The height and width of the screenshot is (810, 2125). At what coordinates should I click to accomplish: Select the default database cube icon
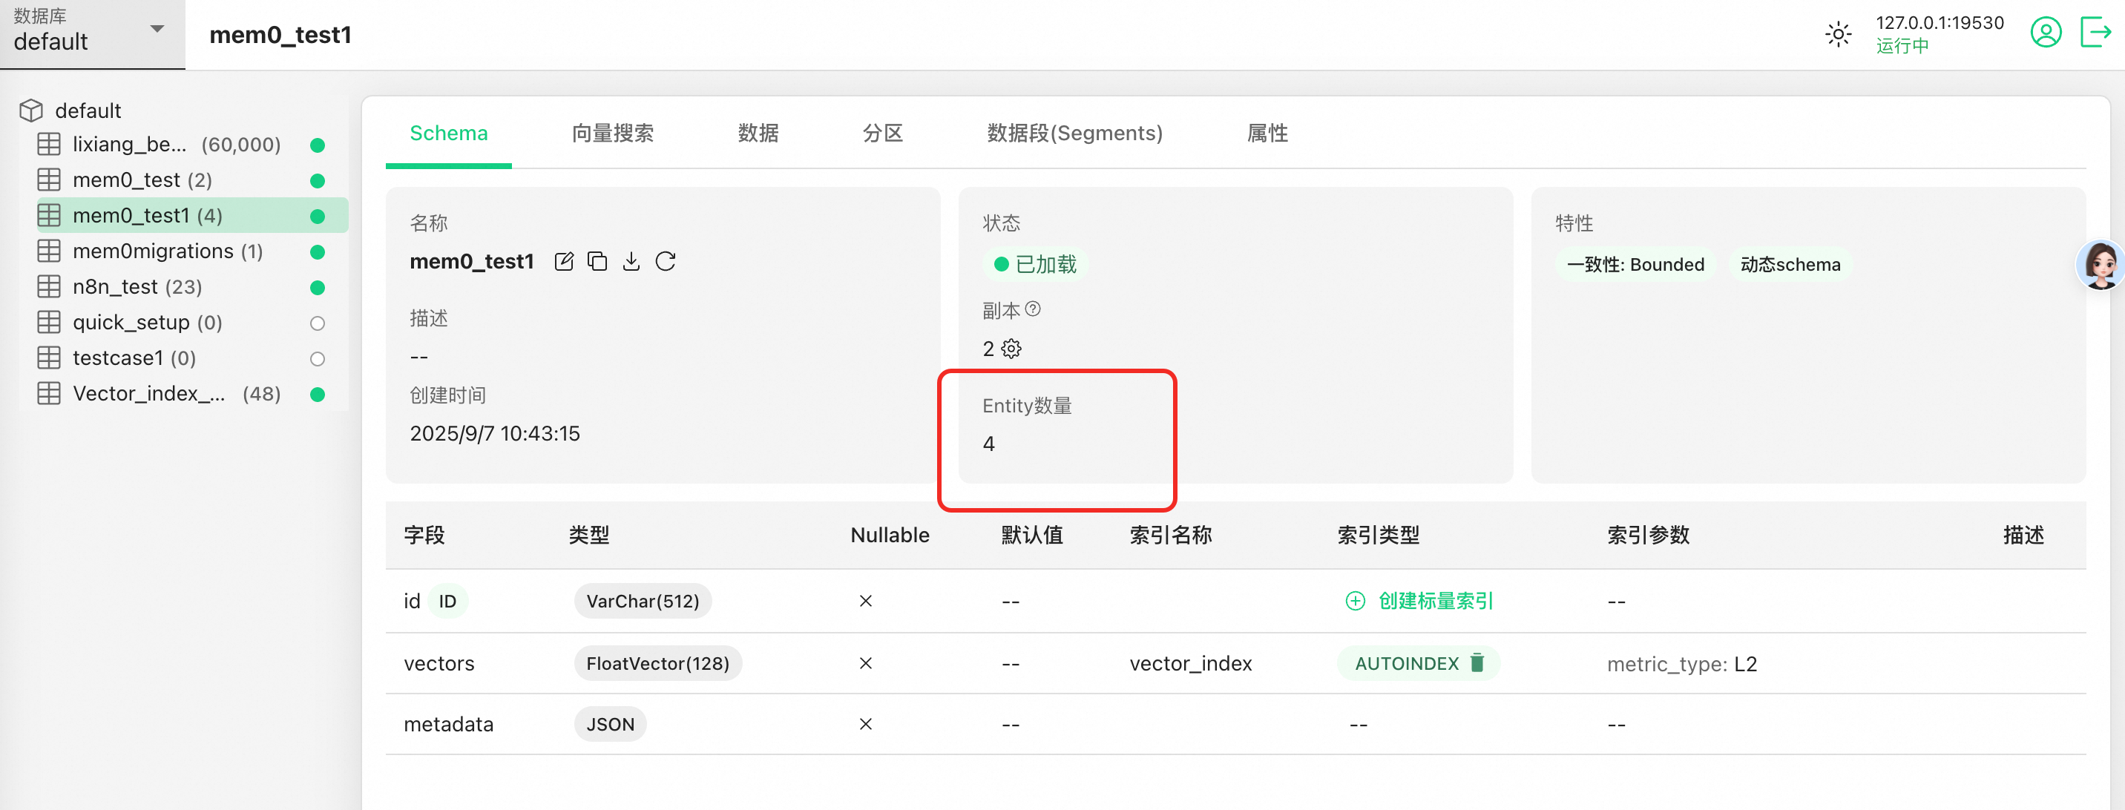pos(31,111)
